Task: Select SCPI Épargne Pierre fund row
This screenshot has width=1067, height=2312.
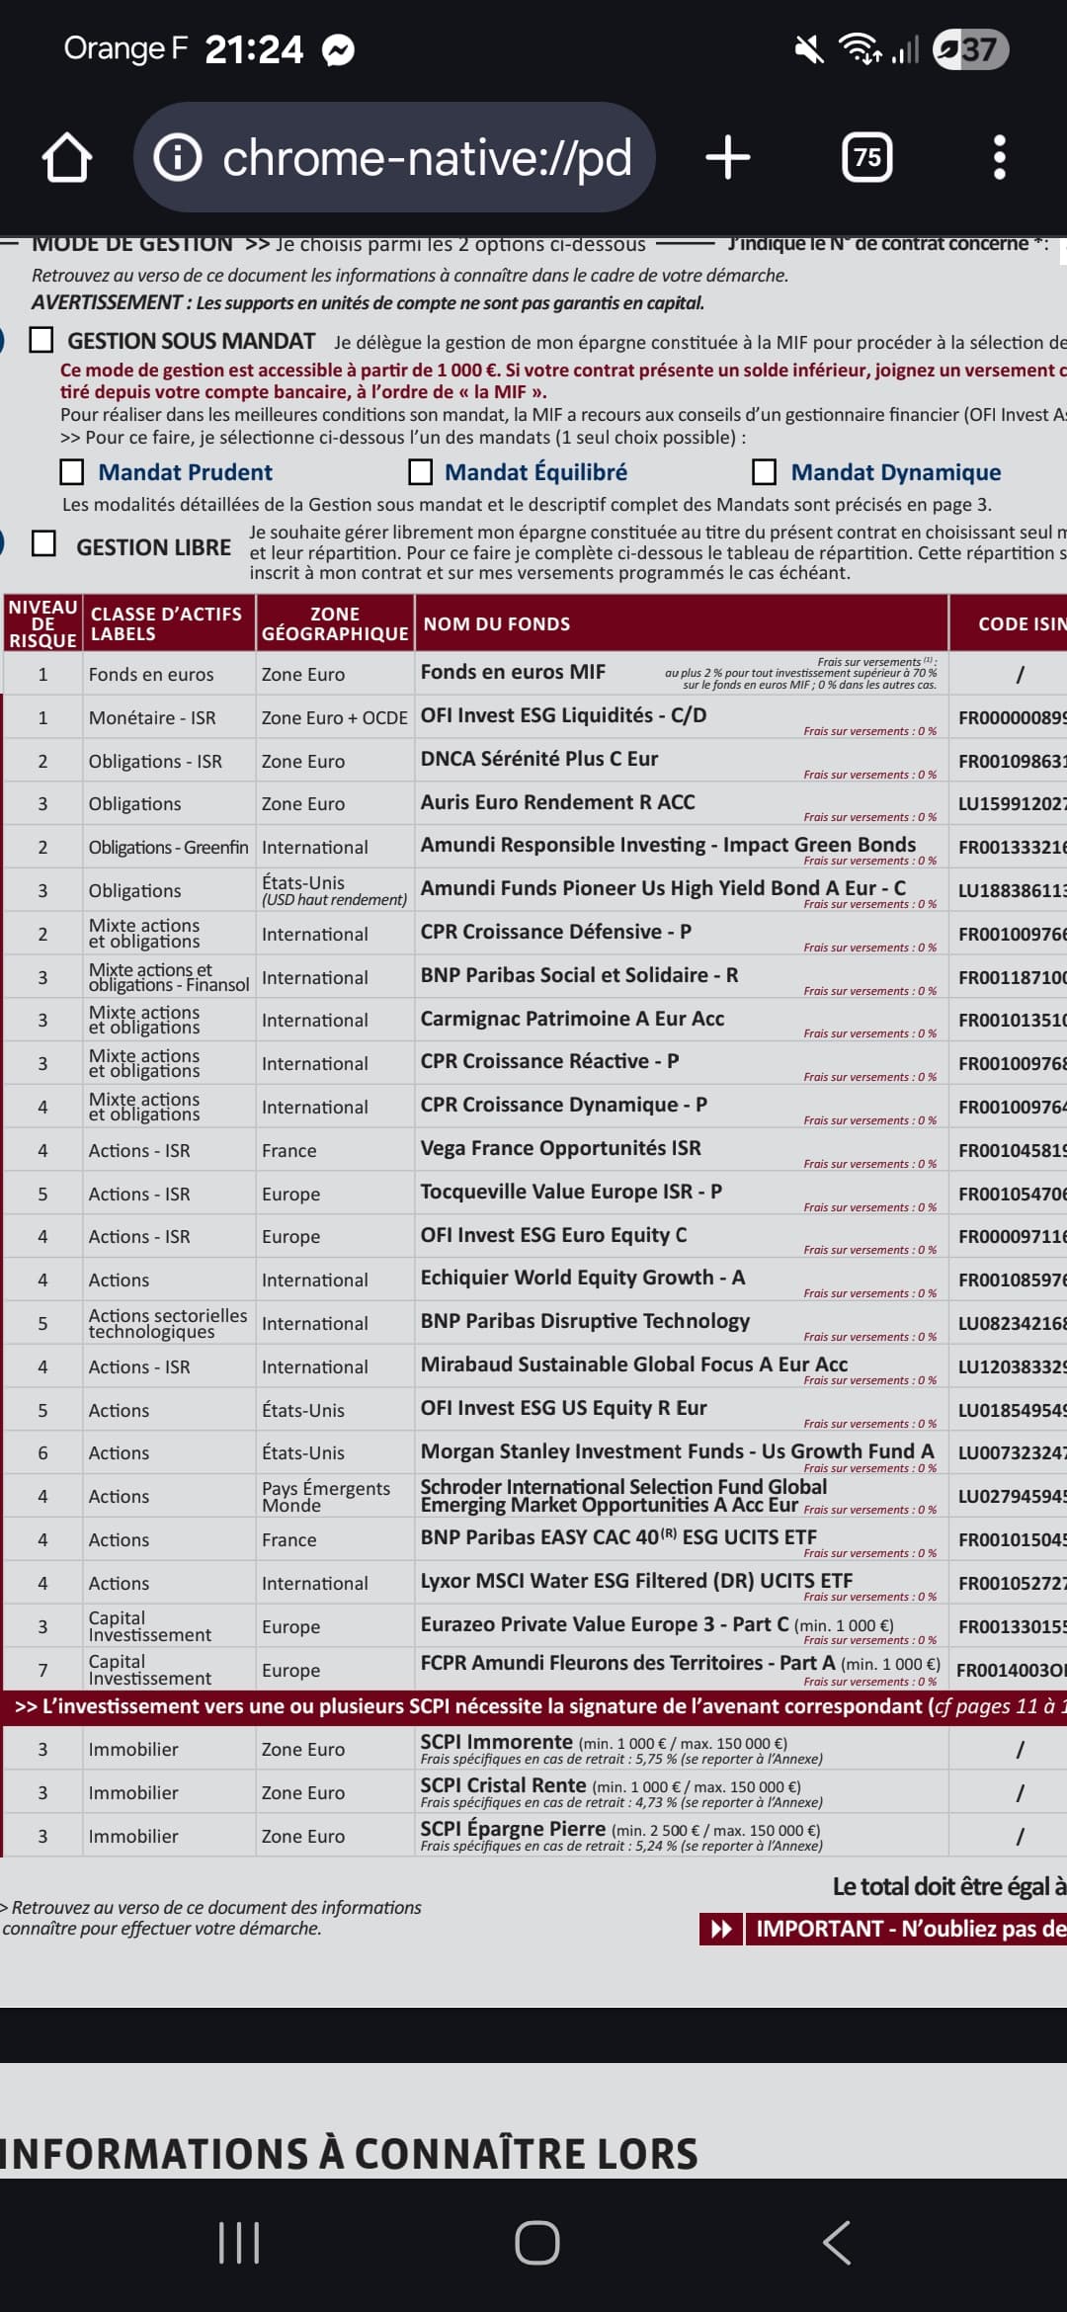Action: tap(533, 1836)
